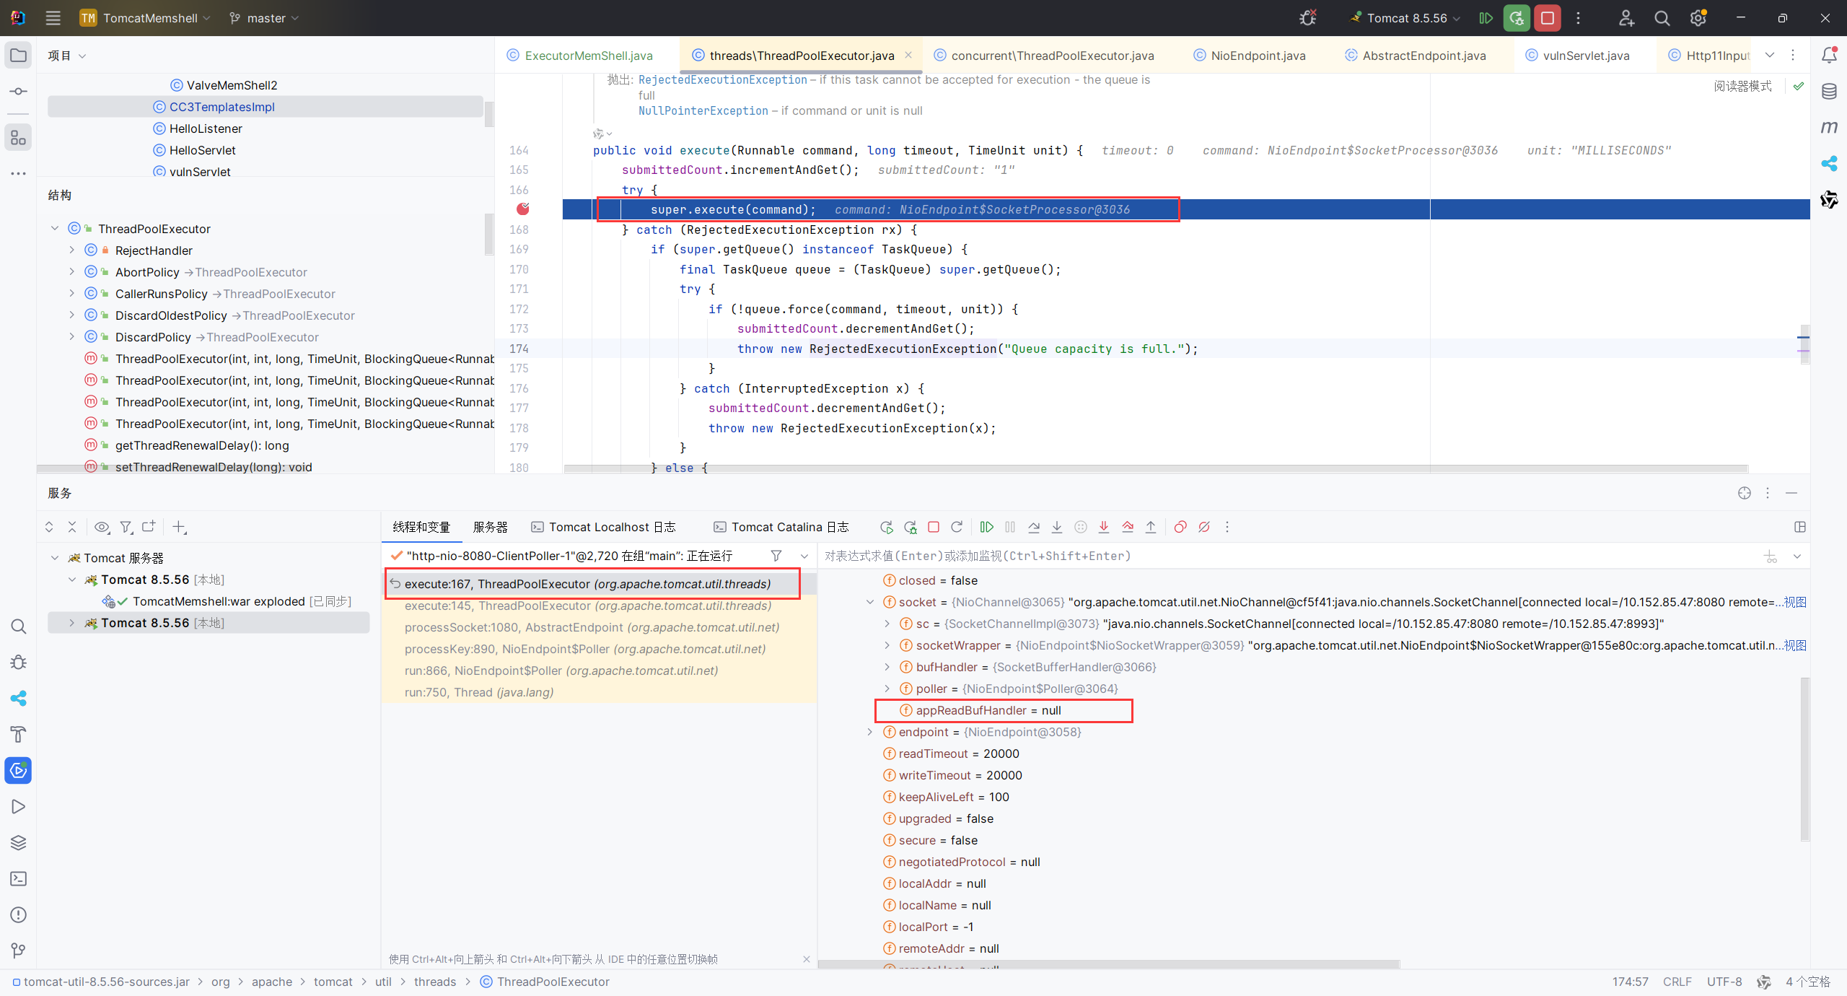Screen dimensions: 1847x996
Task: Click the pause program icon
Action: click(x=1010, y=527)
